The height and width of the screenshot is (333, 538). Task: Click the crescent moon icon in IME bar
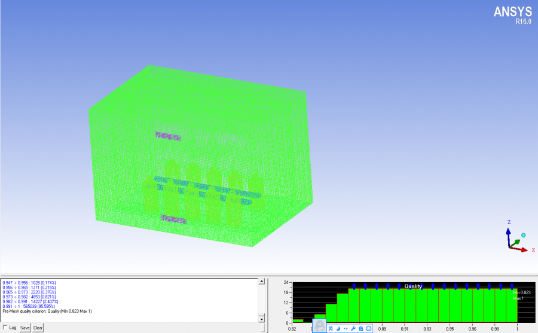pos(338,329)
